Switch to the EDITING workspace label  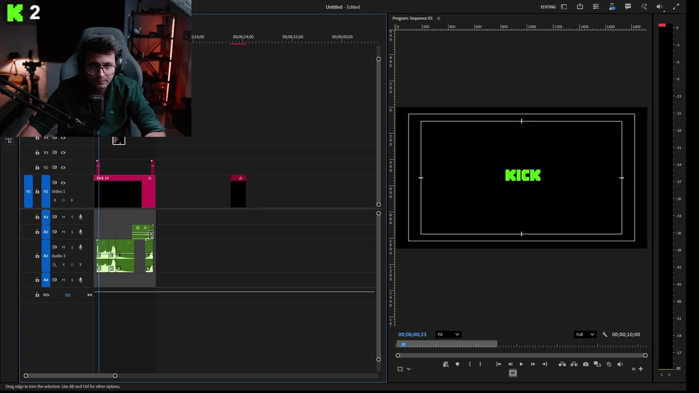[548, 7]
